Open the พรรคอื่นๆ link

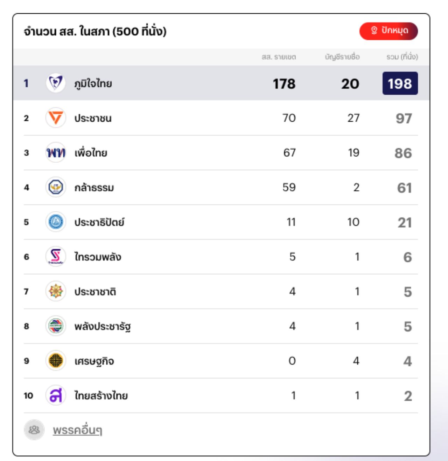click(x=77, y=430)
